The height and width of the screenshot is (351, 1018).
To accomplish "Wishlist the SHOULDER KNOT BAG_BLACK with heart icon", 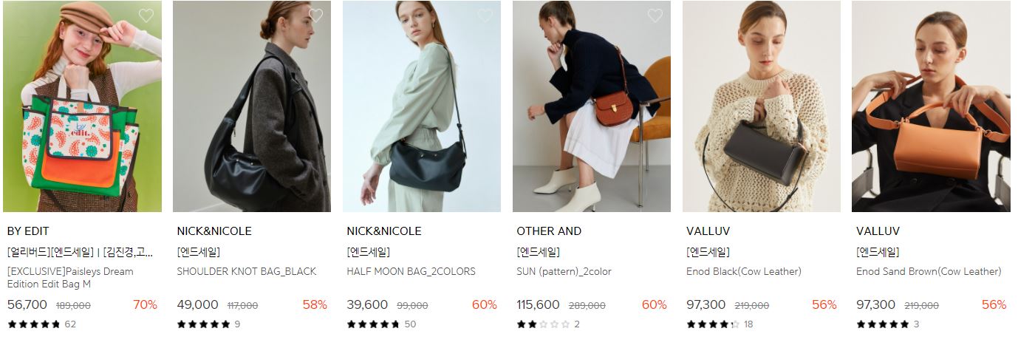I will pyautogui.click(x=316, y=16).
